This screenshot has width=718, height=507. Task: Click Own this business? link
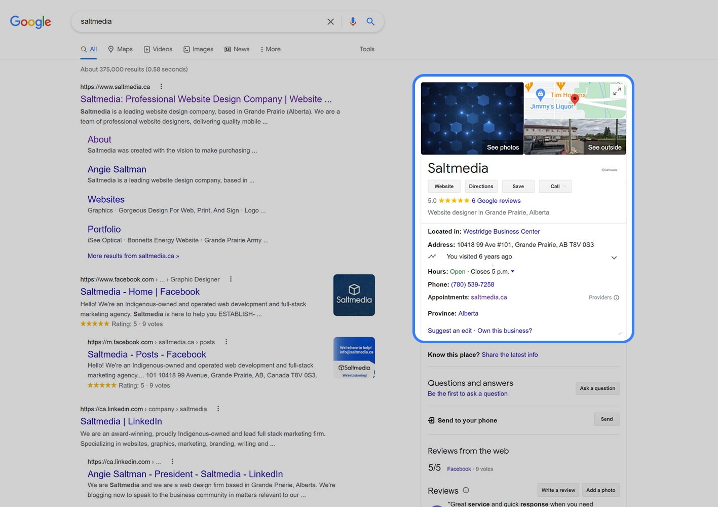point(505,331)
